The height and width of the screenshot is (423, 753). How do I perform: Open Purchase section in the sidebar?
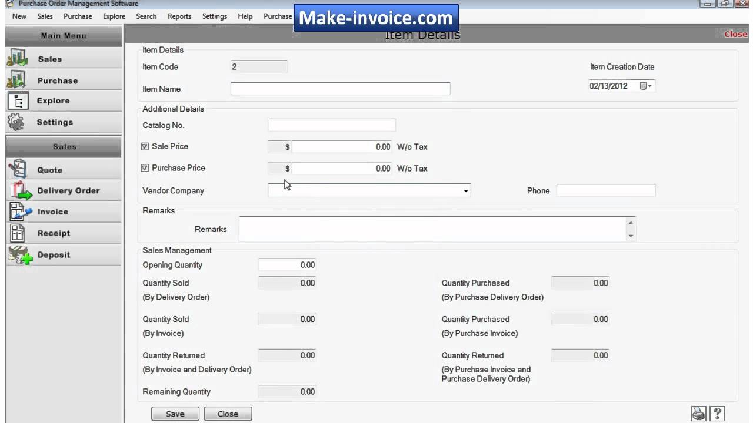(x=64, y=80)
